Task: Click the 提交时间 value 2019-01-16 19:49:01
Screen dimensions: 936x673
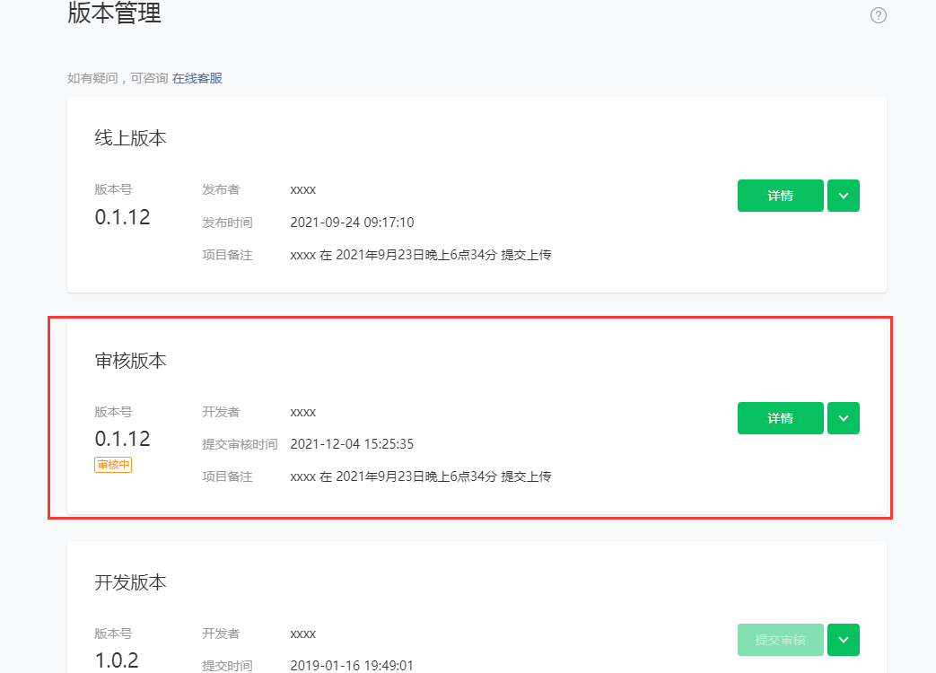Action: (x=352, y=666)
